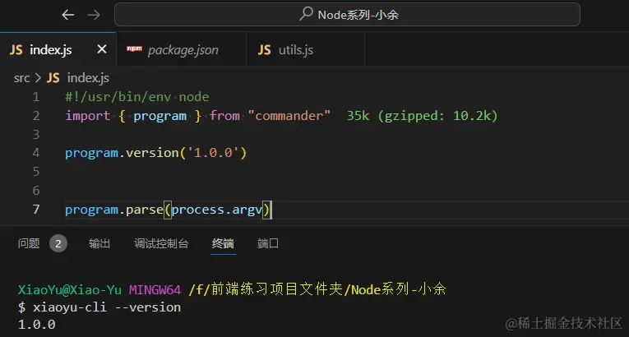
Task: Click line number 1 in gutter
Action: (x=36, y=97)
